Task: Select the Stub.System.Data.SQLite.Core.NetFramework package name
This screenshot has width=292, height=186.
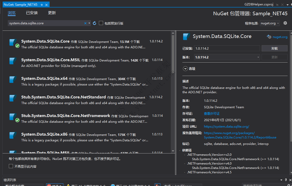Action: pos(66,115)
